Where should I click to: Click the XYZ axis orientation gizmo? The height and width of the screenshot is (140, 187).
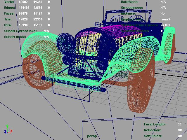[8, 129]
